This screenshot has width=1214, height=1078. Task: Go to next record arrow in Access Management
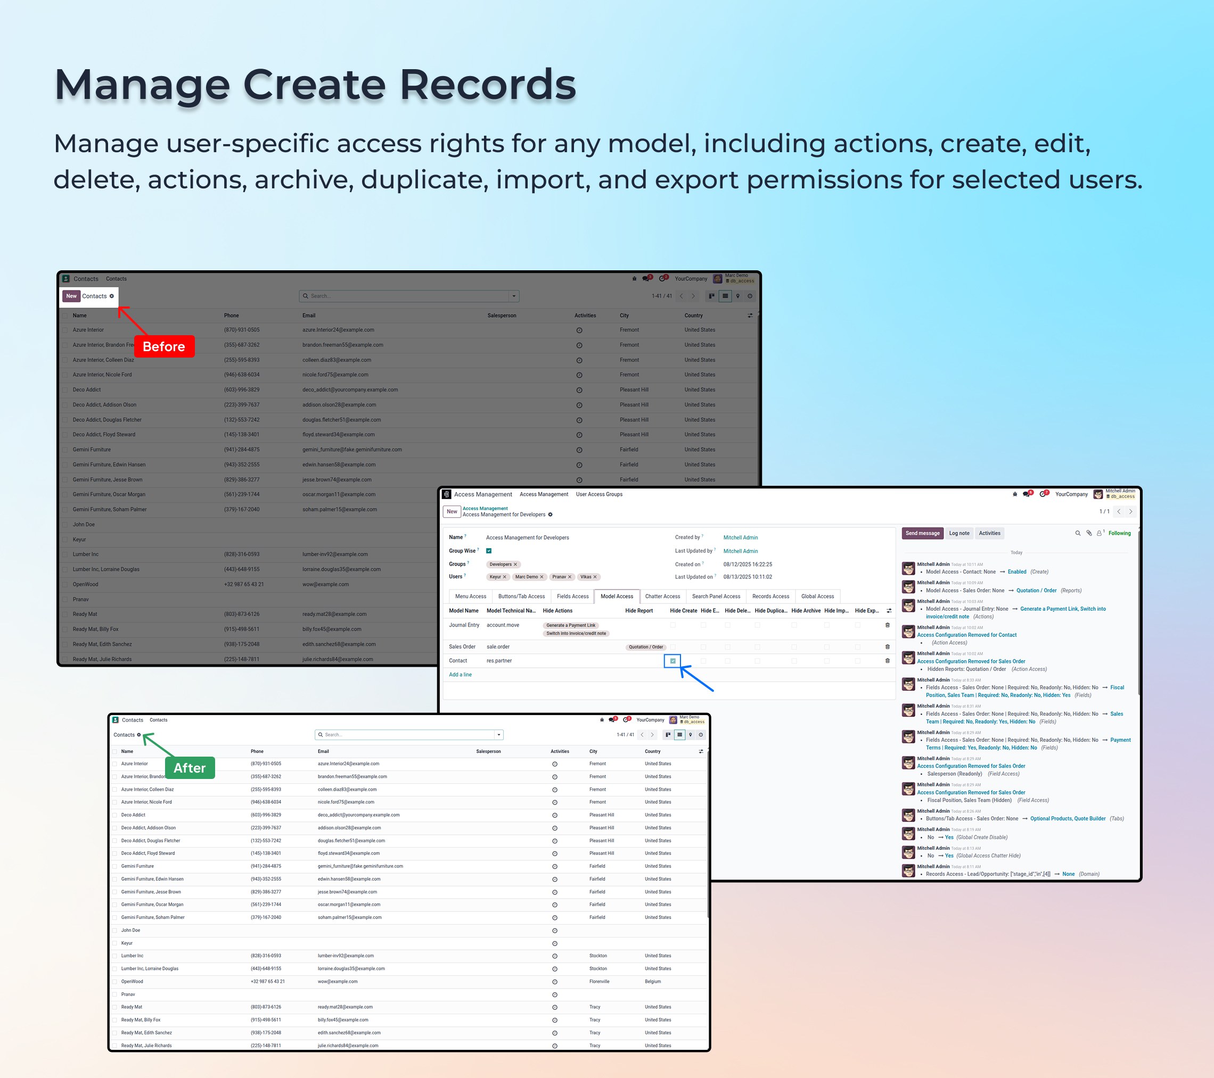[1130, 511]
